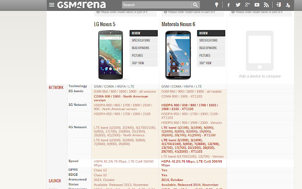Viewport: 302px width, 189px height.
Task: Open Motorola Nexus 6 360° View
Action: click(x=211, y=63)
